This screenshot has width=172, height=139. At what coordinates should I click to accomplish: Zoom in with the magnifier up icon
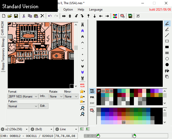(x=82, y=108)
